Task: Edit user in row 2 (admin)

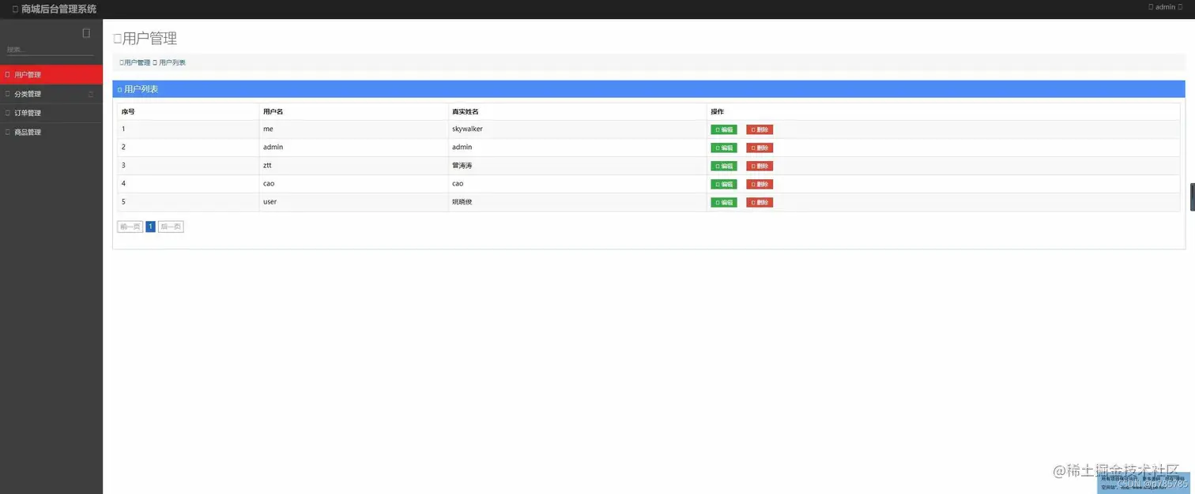Action: click(724, 148)
